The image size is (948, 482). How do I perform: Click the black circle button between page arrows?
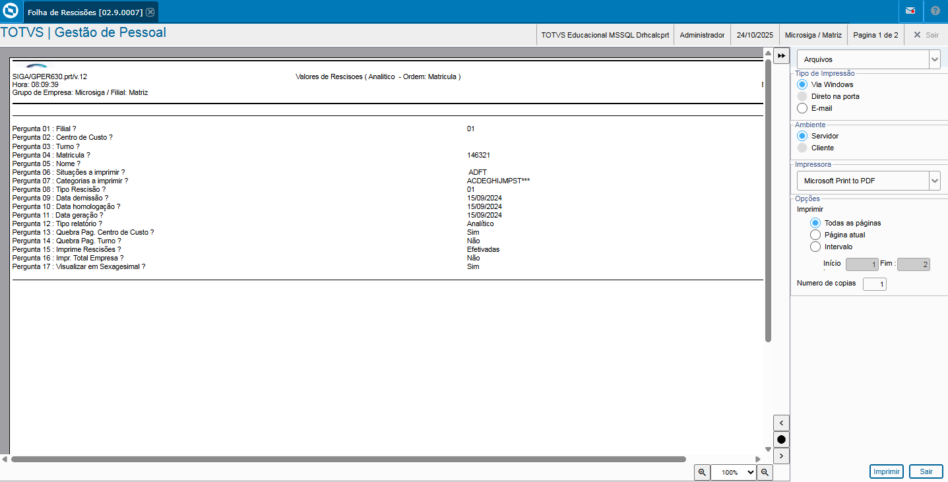(781, 439)
